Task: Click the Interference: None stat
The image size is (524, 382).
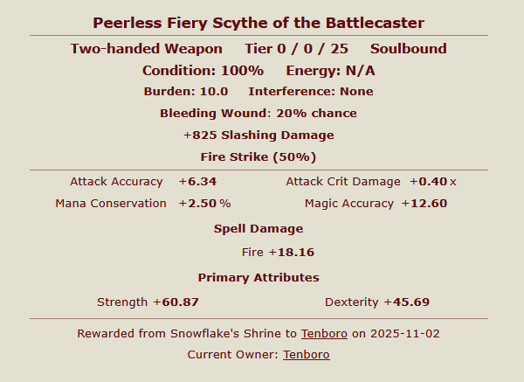Action: [310, 91]
